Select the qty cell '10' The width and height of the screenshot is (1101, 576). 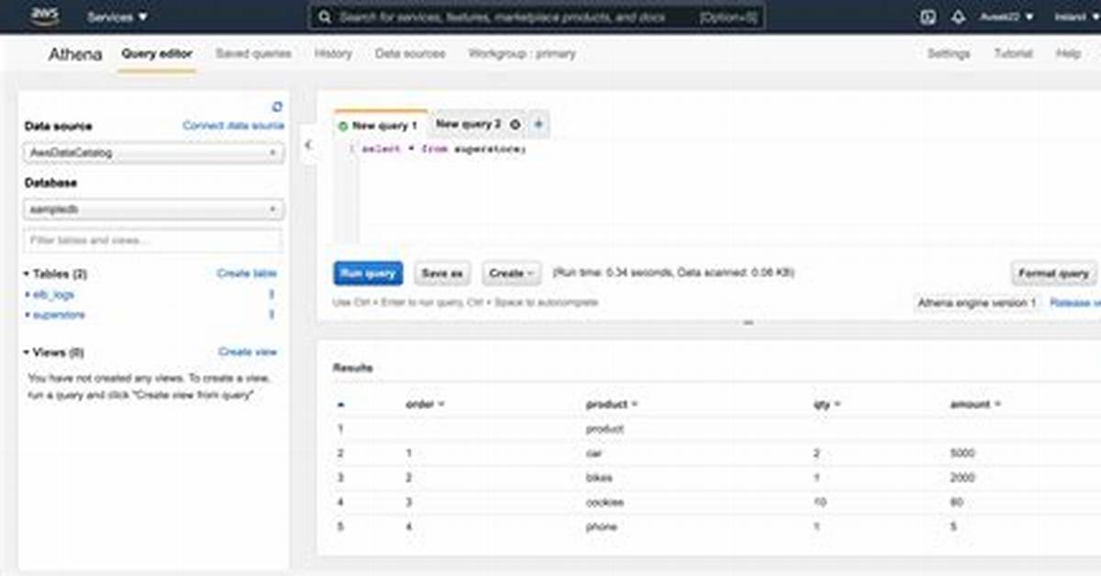(819, 503)
